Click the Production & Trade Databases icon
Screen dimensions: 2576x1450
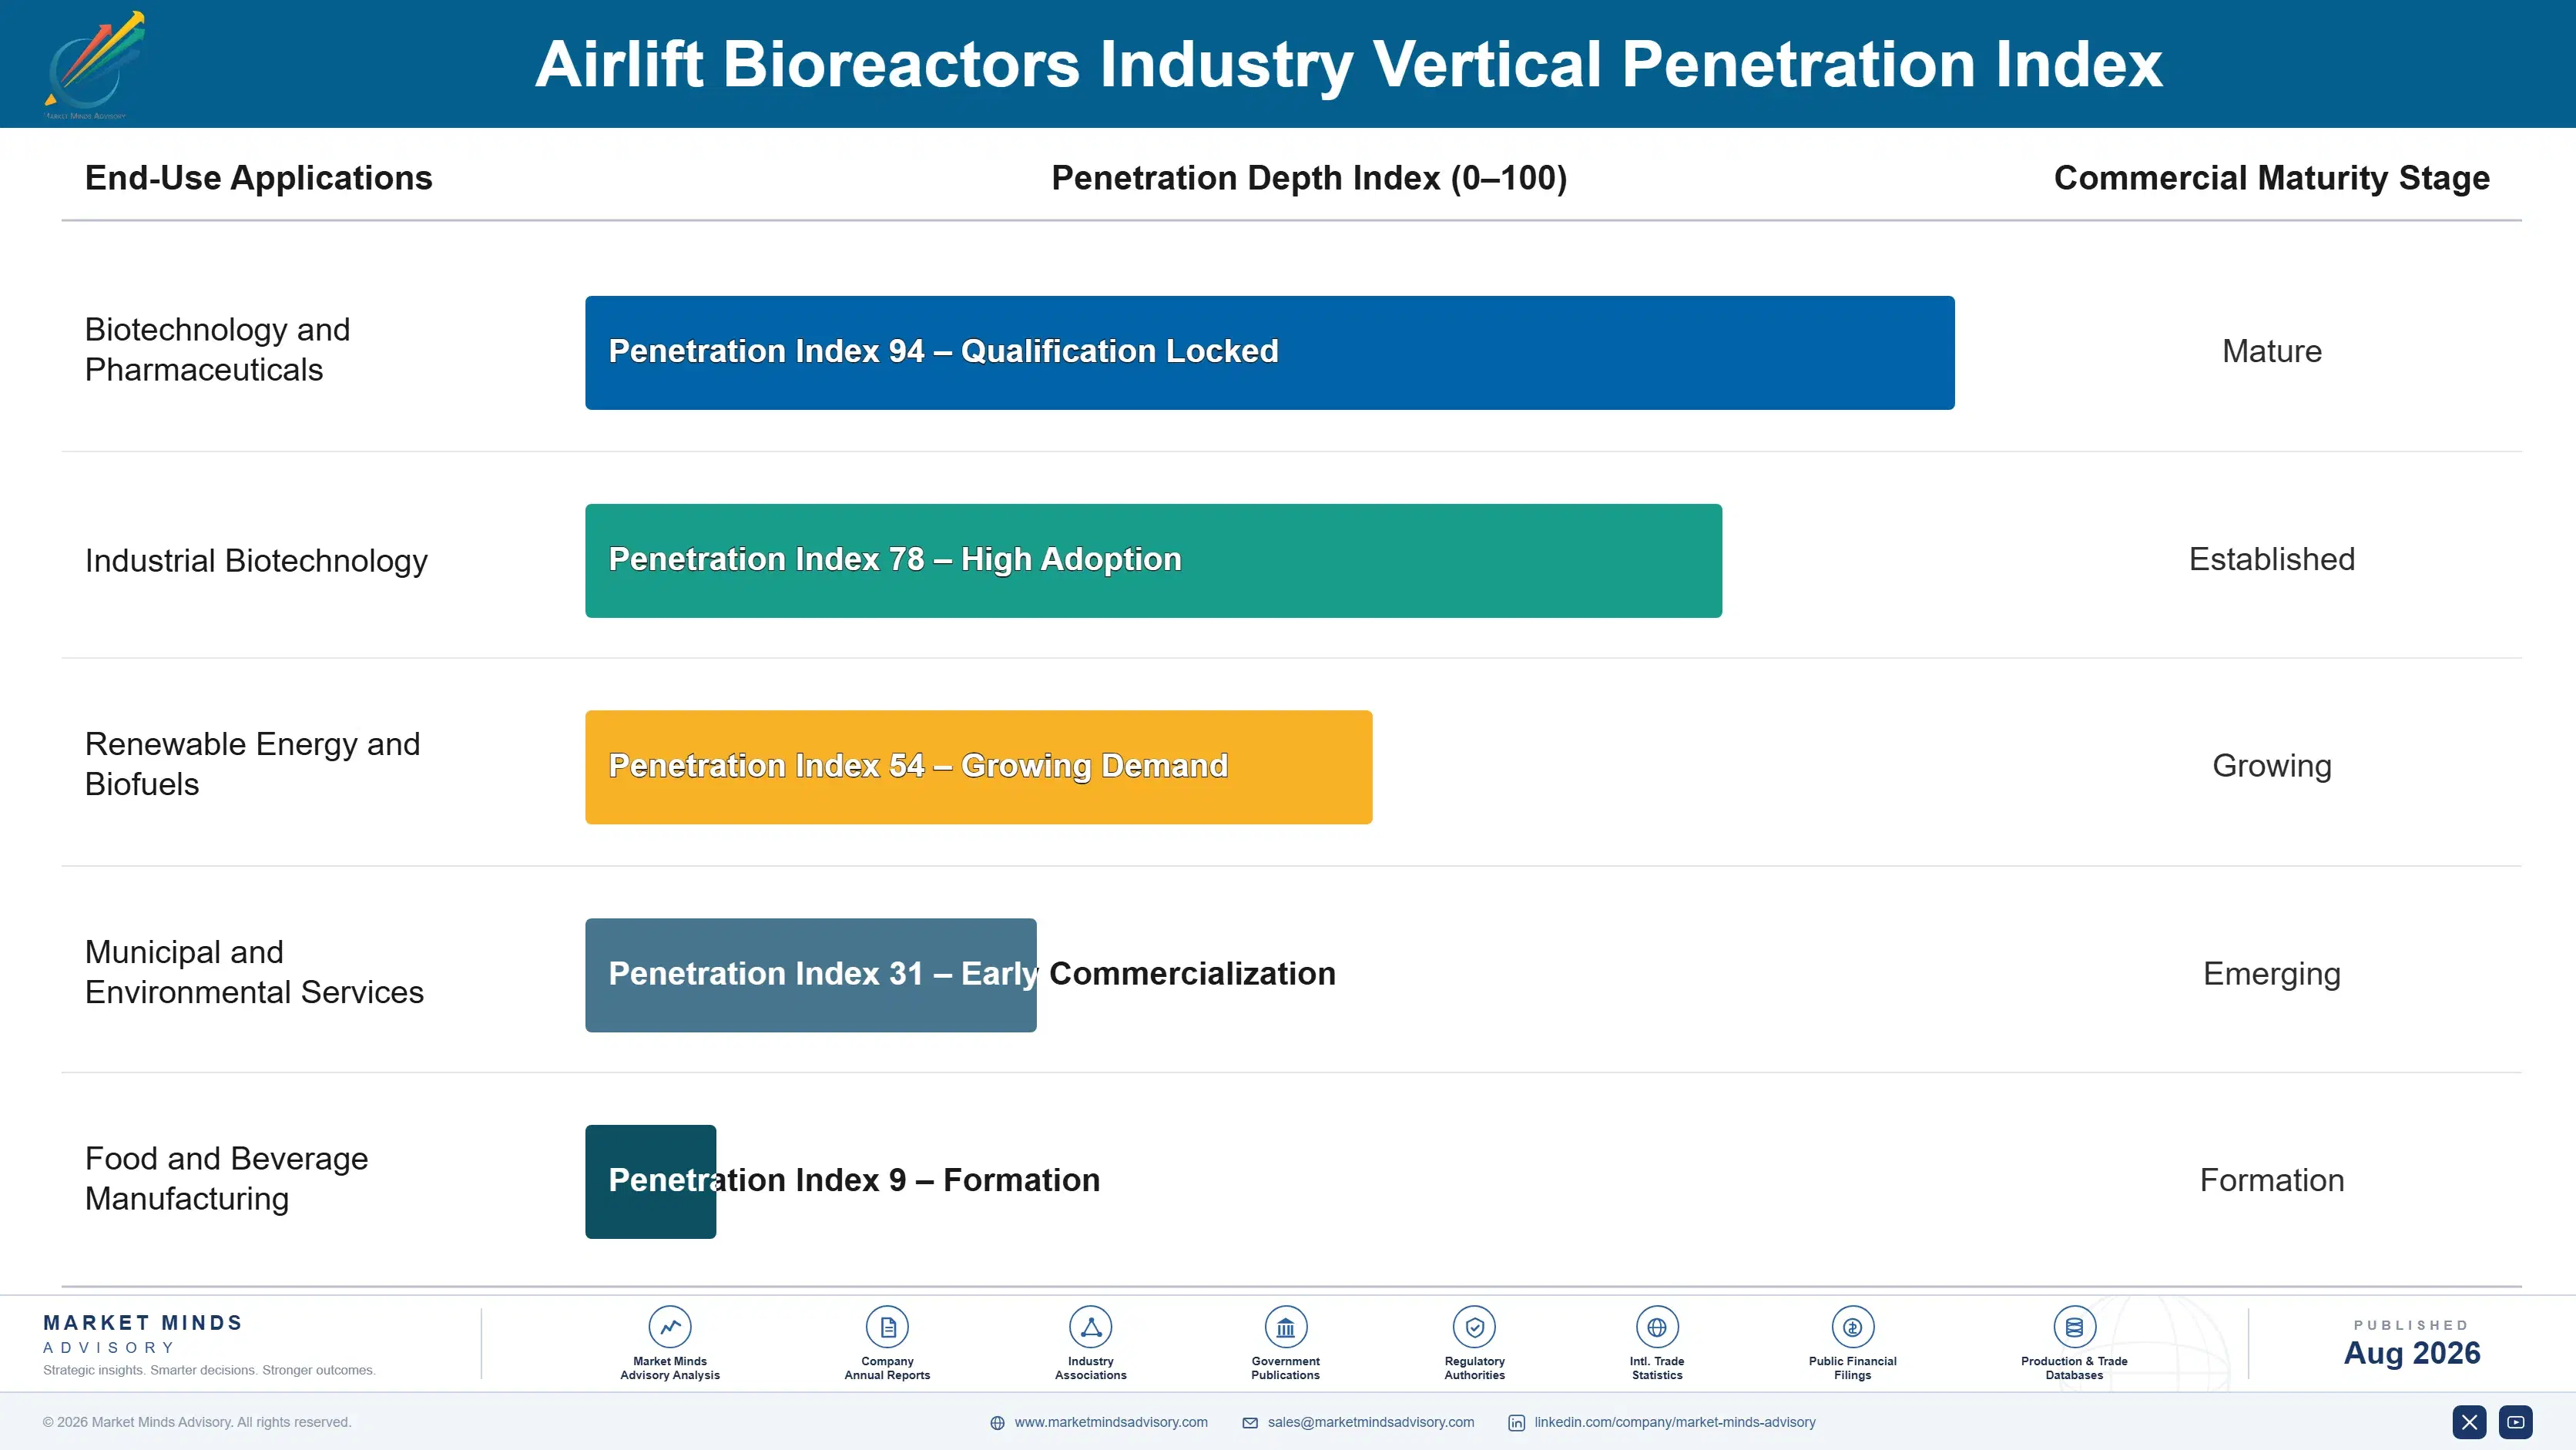click(2074, 1327)
